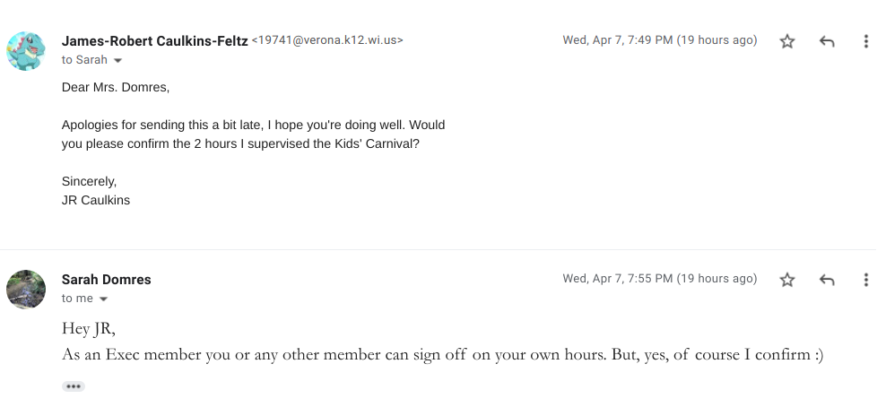Click sender name James-Robert Caulkins-Feltz
Image resolution: width=877 pixels, height=416 pixels.
tap(154, 40)
